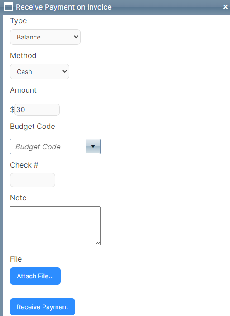Click the window icon in title bar
This screenshot has width=230, height=316.
point(8,7)
